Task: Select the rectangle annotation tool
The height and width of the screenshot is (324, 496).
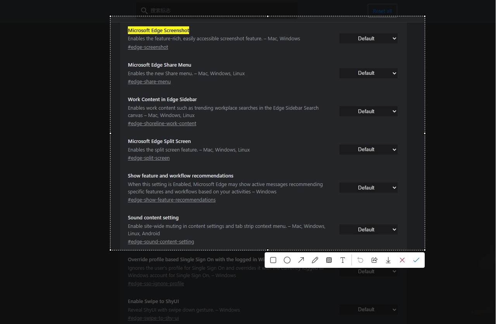Action: [273, 260]
